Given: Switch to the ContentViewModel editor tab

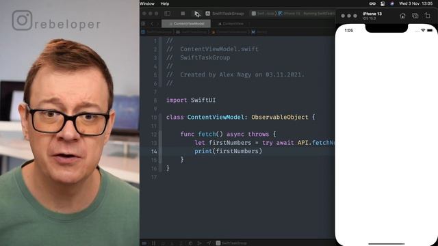Looking at the screenshot, I should 186,24.
